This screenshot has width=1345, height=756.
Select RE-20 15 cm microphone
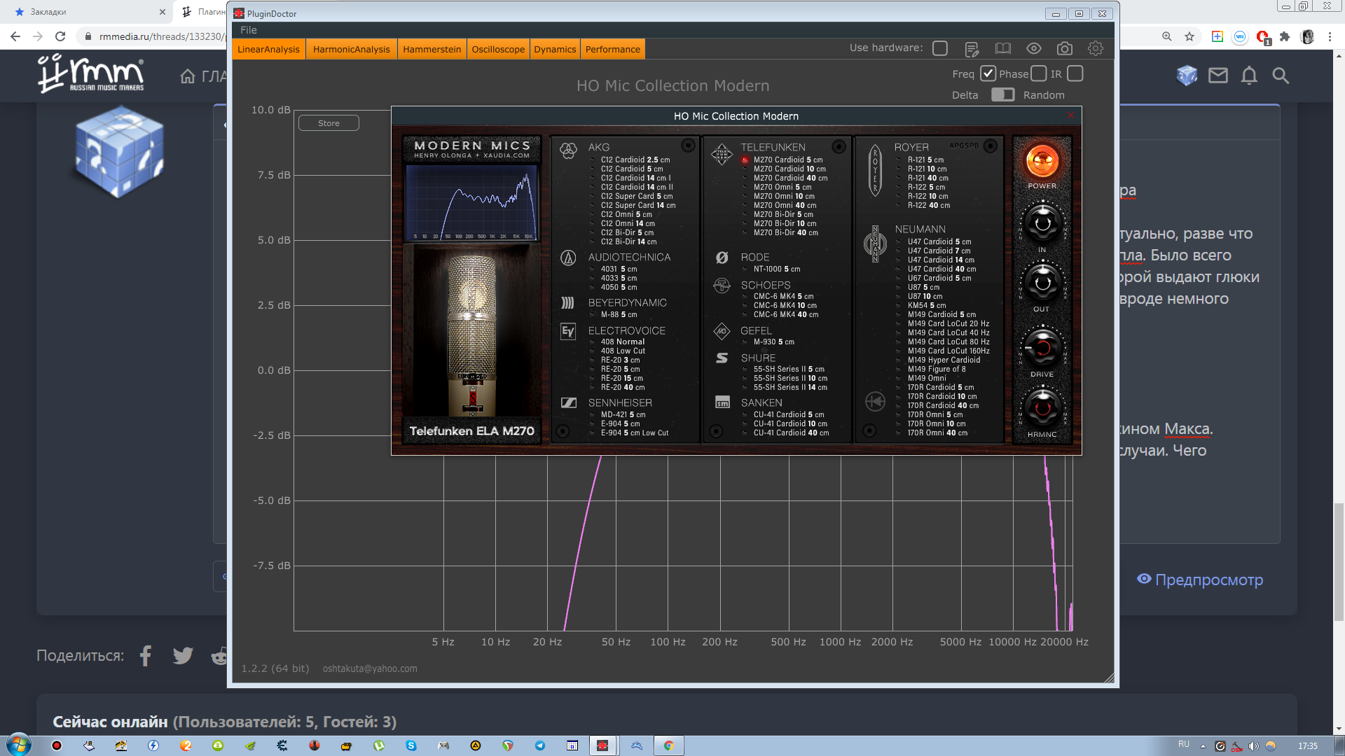tap(621, 378)
